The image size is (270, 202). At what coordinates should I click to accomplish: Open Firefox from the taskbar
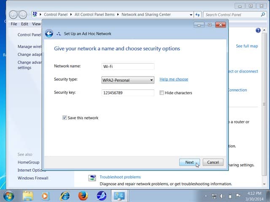pos(83,196)
